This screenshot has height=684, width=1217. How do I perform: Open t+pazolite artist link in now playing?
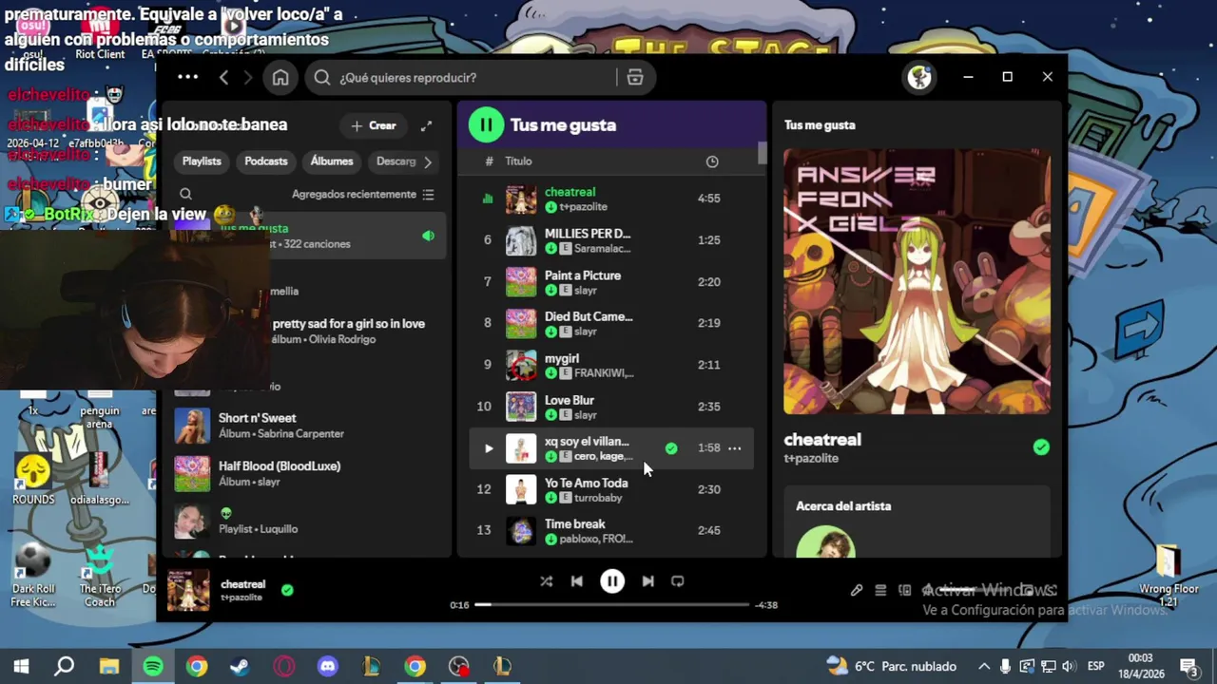pyautogui.click(x=811, y=458)
